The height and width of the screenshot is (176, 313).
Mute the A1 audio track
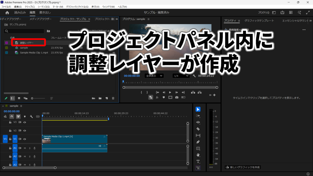click(25, 148)
